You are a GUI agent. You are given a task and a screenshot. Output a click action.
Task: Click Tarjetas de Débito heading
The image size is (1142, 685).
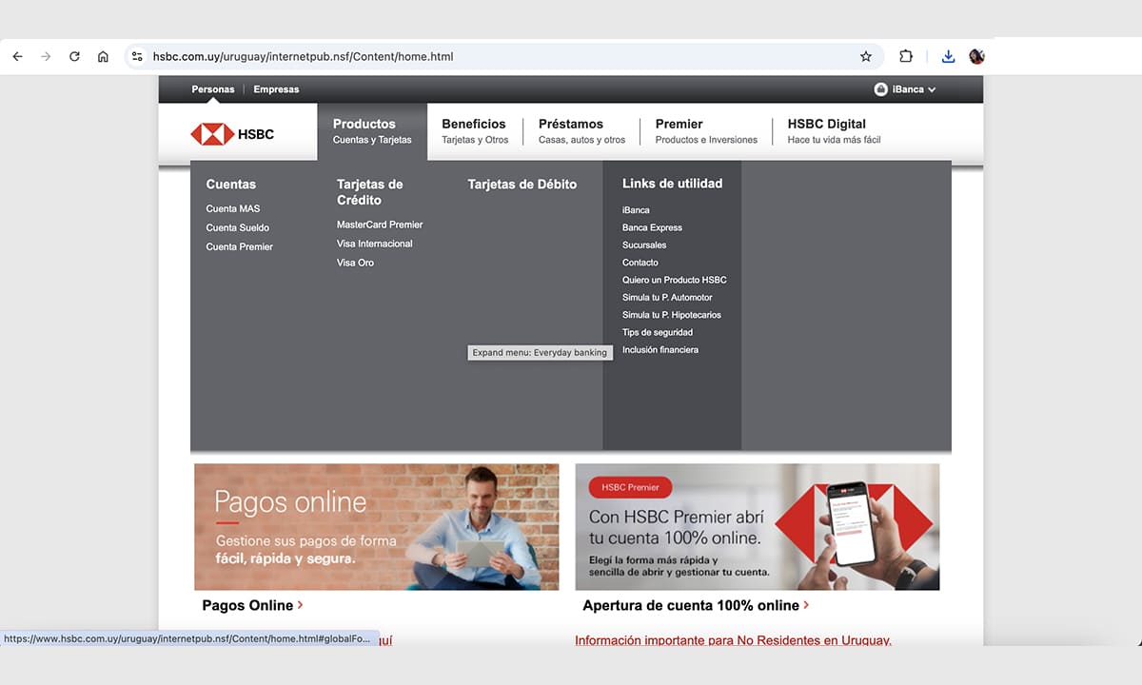(522, 185)
